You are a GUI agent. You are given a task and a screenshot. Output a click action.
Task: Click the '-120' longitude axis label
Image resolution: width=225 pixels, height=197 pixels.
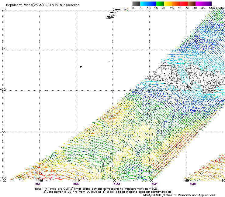(3, 181)
